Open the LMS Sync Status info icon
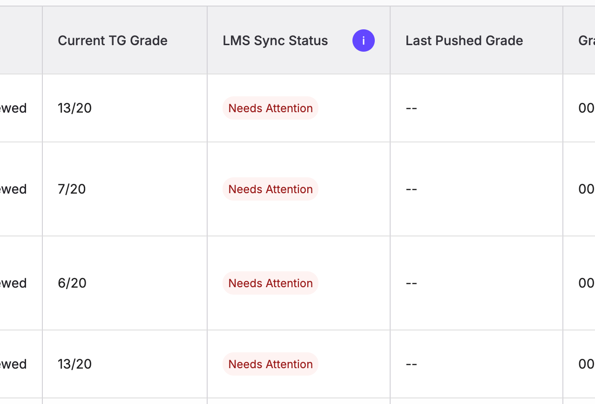This screenshot has width=595, height=404. click(x=363, y=40)
